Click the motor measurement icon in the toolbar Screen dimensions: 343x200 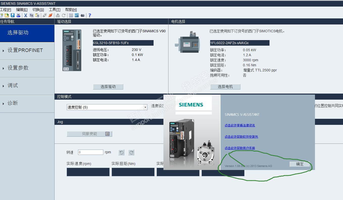click(x=82, y=15)
